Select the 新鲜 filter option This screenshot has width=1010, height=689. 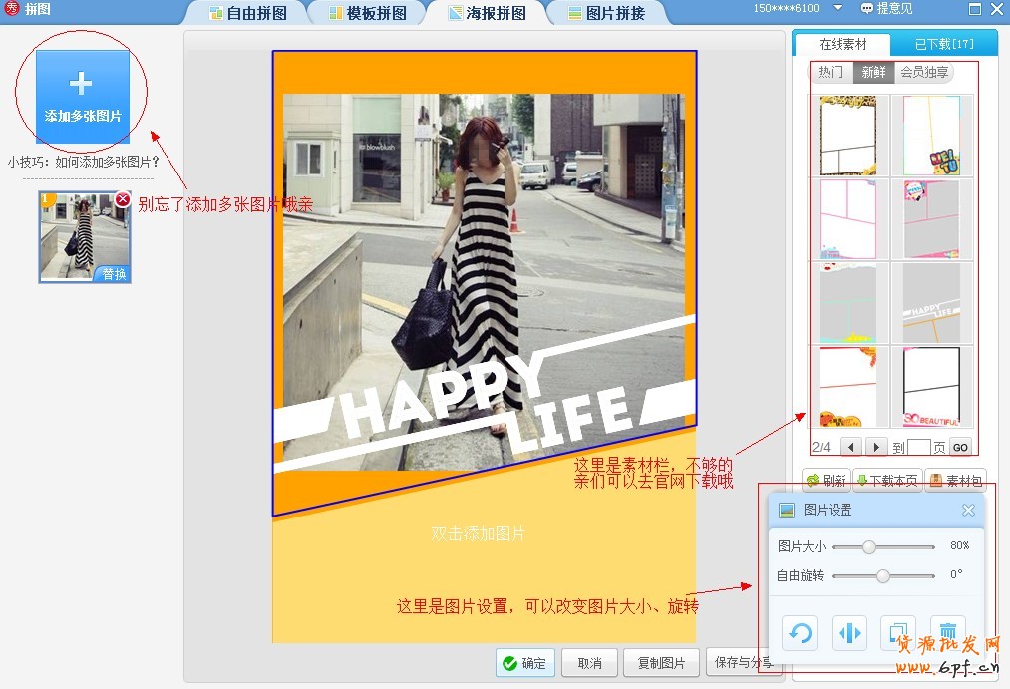(x=873, y=72)
